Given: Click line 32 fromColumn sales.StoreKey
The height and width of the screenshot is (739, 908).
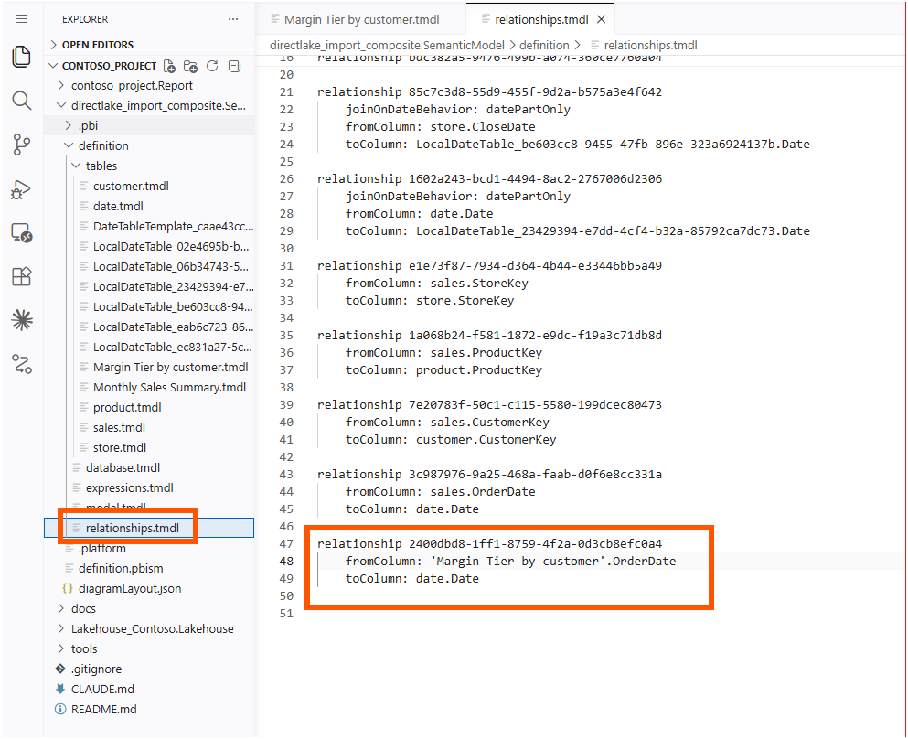Looking at the screenshot, I should point(437,284).
